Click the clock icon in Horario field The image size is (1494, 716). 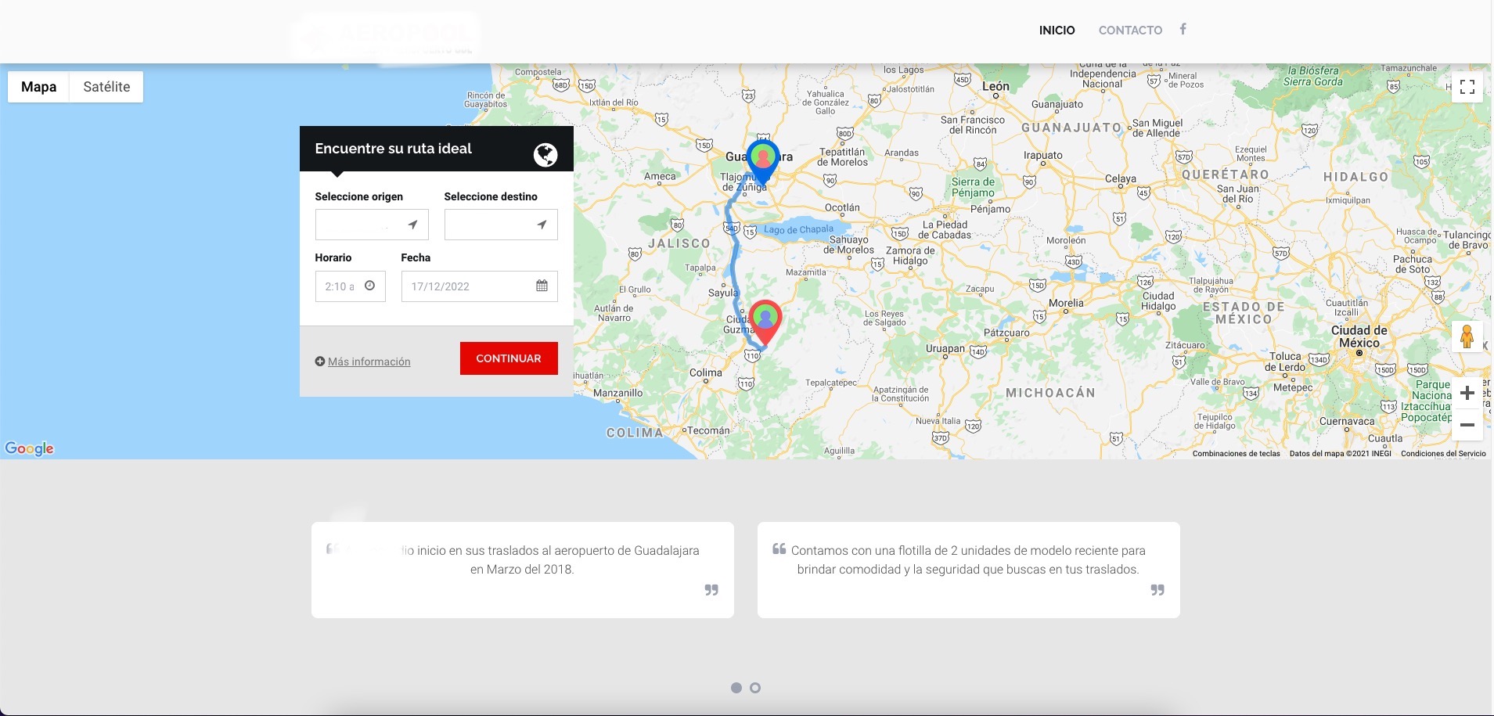click(369, 286)
